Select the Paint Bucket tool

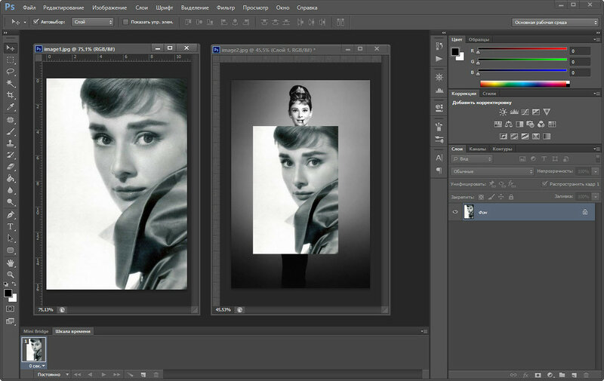pos(10,179)
